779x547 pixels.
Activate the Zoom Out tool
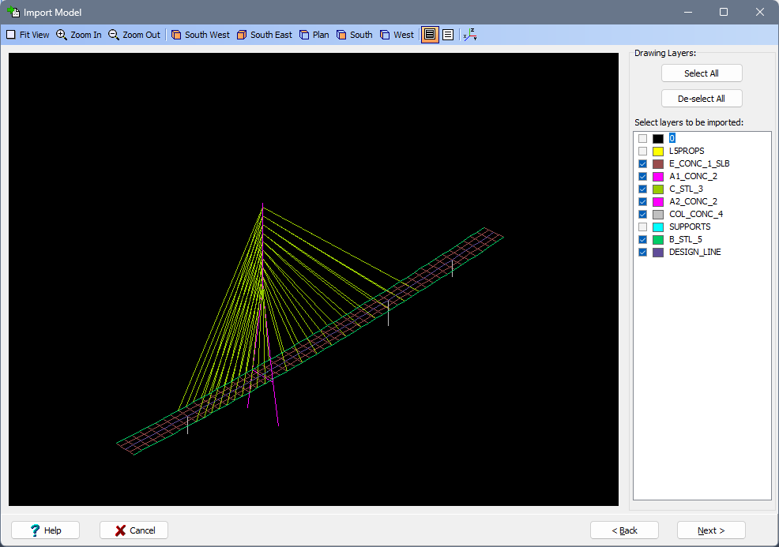point(134,34)
